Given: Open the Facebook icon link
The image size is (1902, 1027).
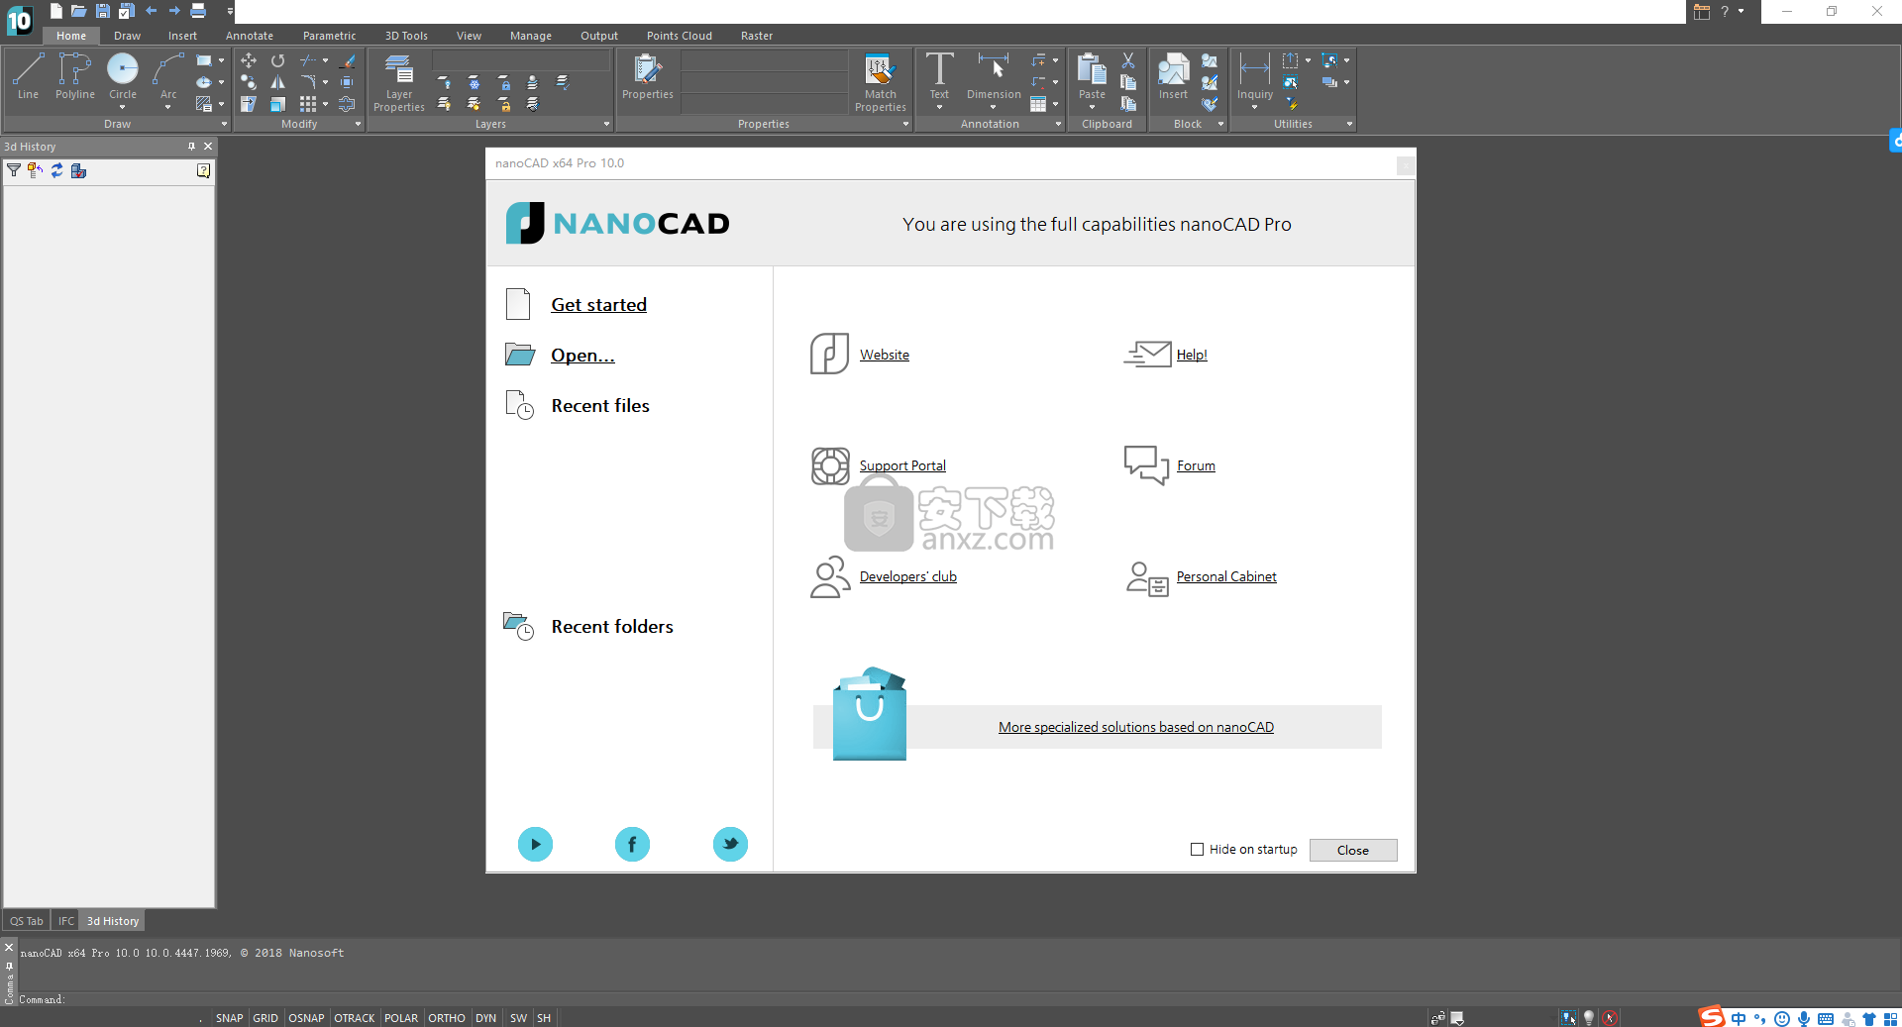Looking at the screenshot, I should click(x=632, y=844).
